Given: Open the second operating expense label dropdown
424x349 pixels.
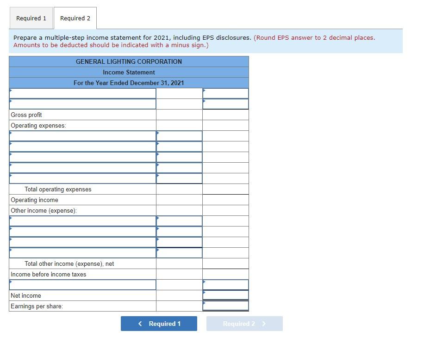Looking at the screenshot, I should [82, 146].
